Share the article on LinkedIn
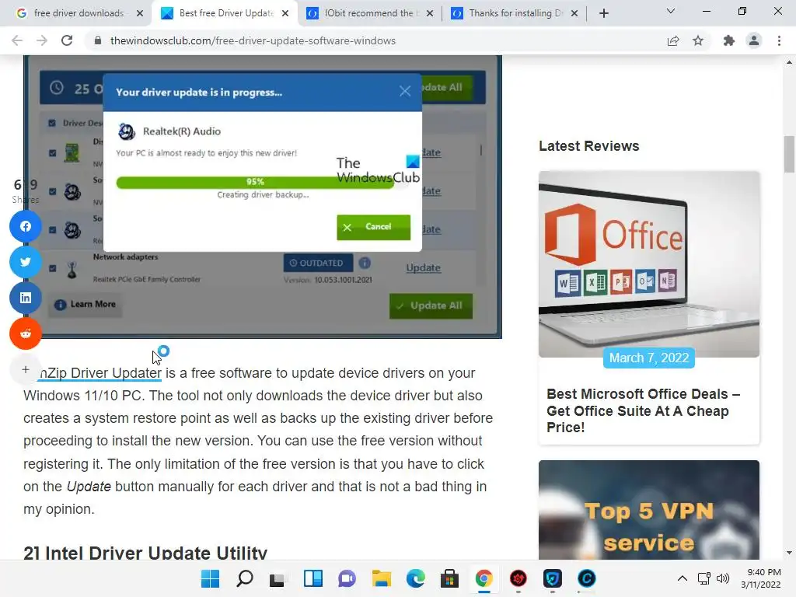The width and height of the screenshot is (796, 597). [x=26, y=298]
